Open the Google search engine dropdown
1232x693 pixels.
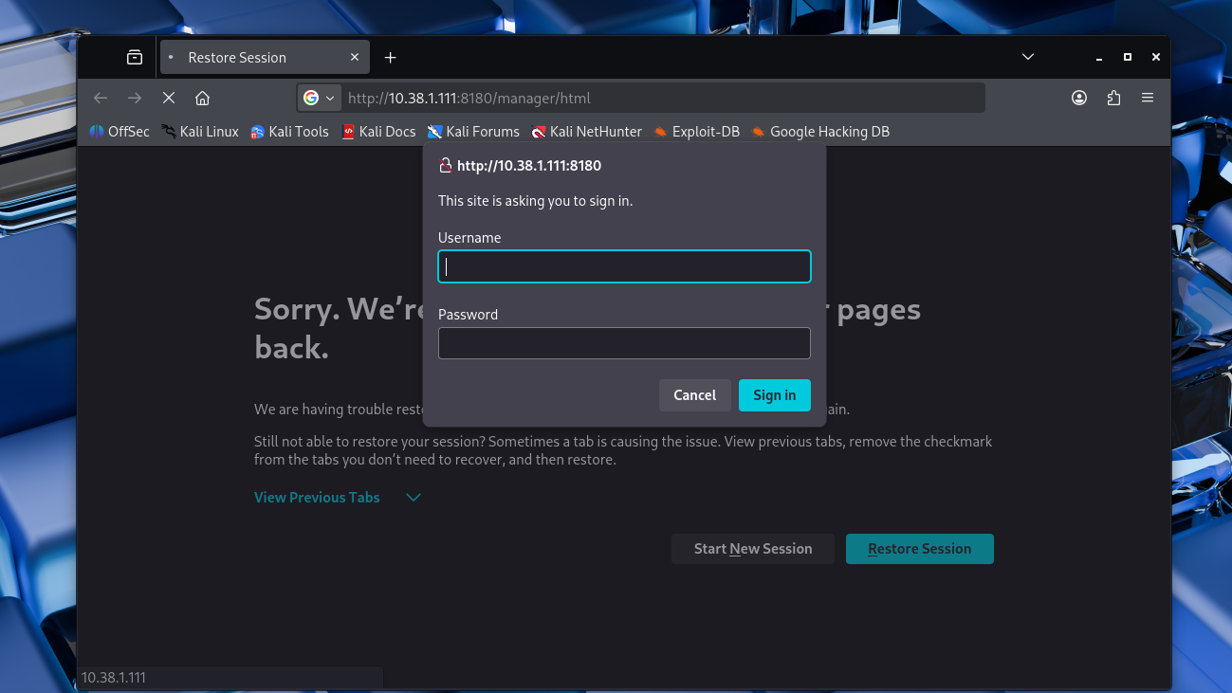pos(320,98)
